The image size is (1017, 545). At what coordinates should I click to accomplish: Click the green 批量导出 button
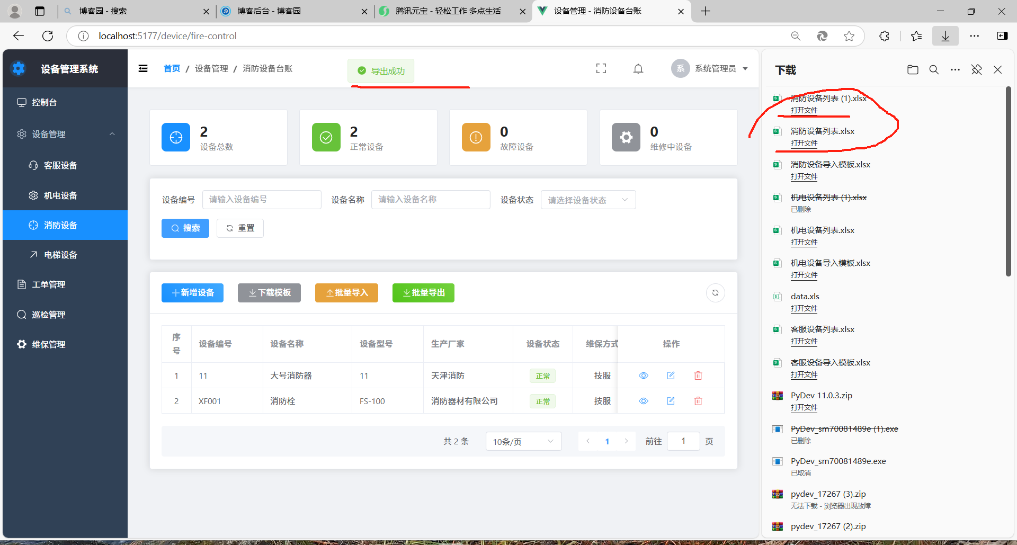423,293
